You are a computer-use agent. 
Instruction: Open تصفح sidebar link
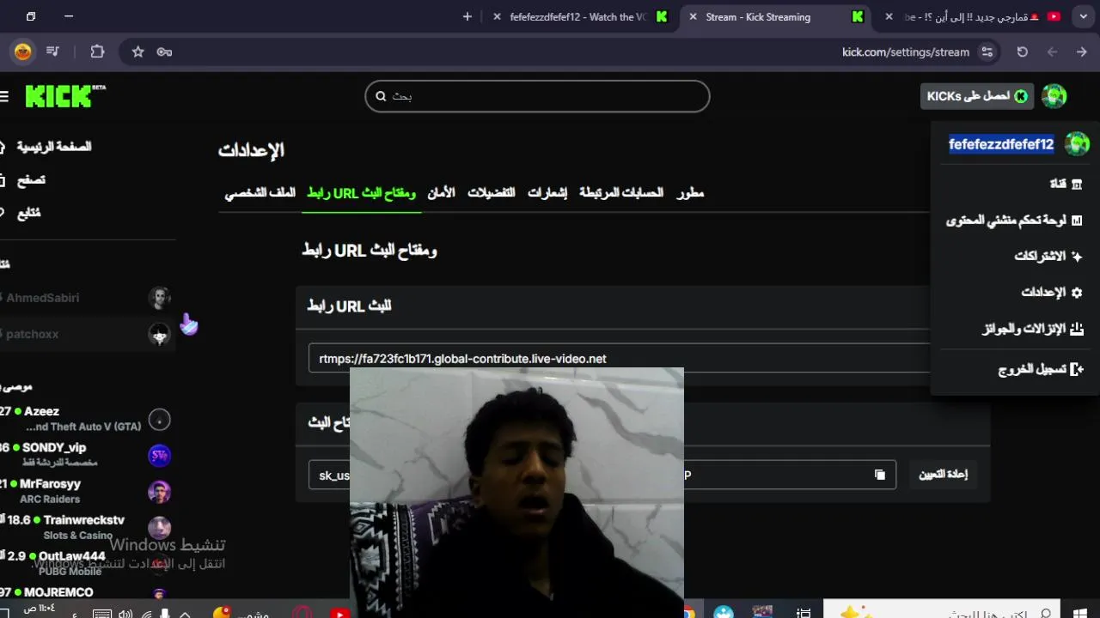pos(31,180)
